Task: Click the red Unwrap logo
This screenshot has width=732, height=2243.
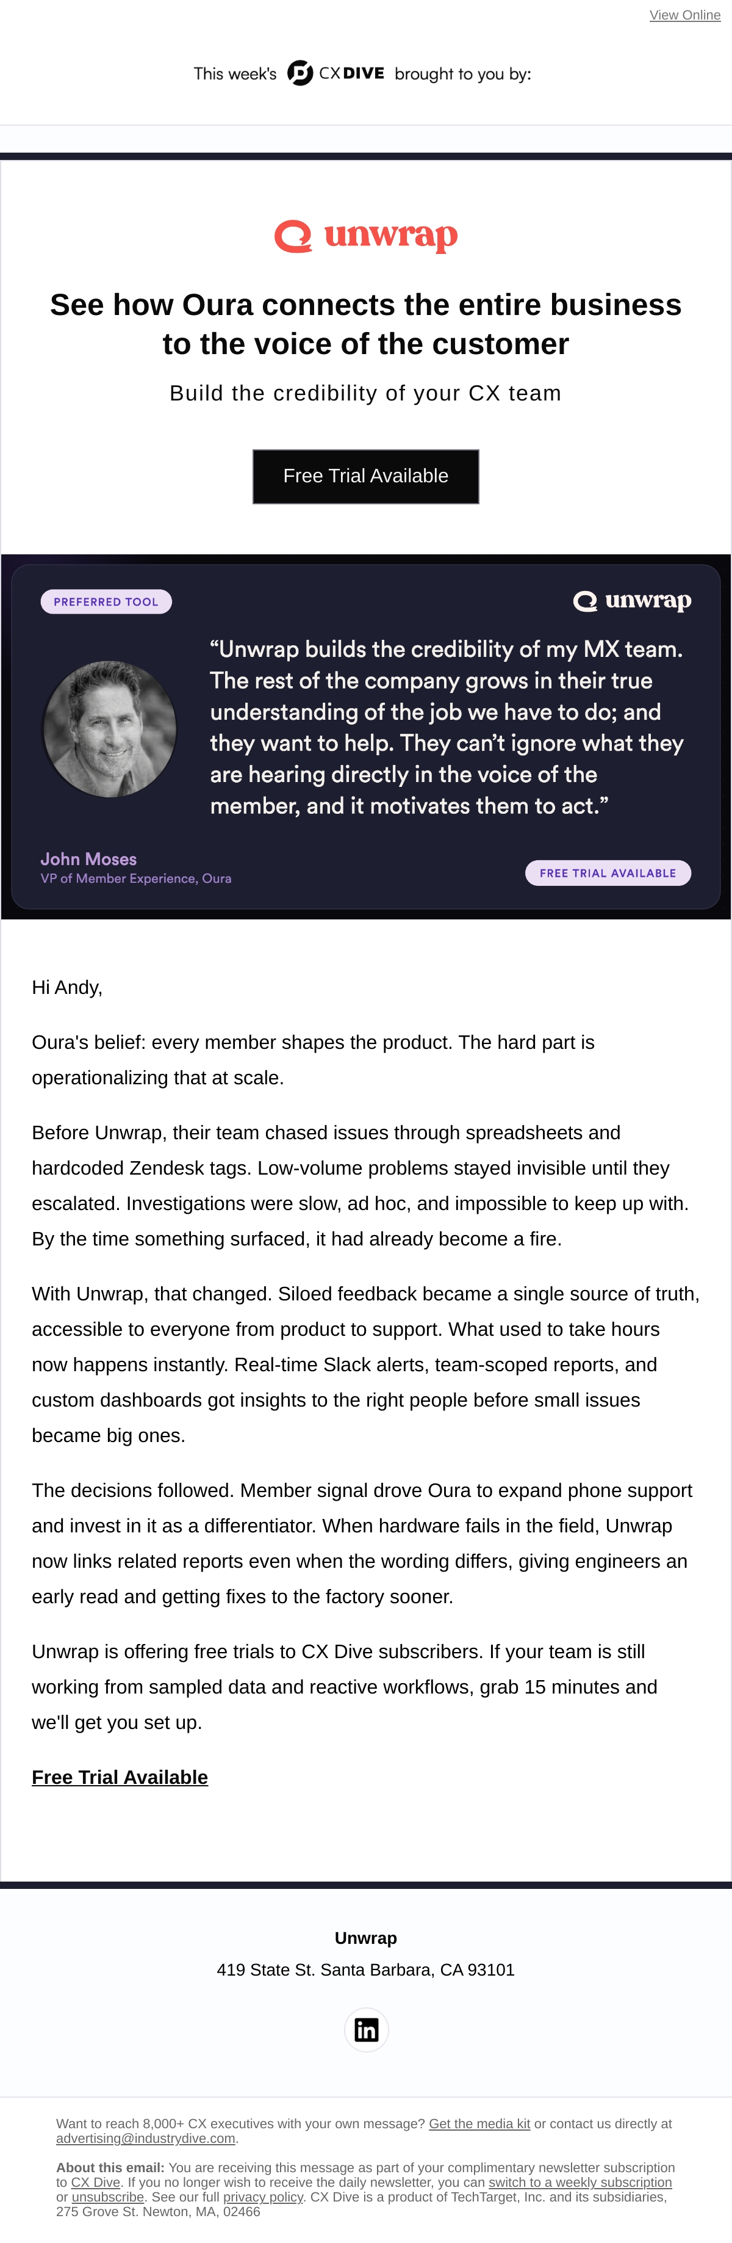Action: pos(365,235)
